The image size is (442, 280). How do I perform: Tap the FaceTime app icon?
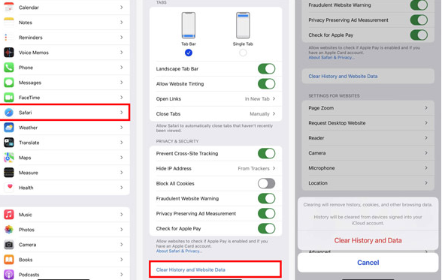point(9,98)
